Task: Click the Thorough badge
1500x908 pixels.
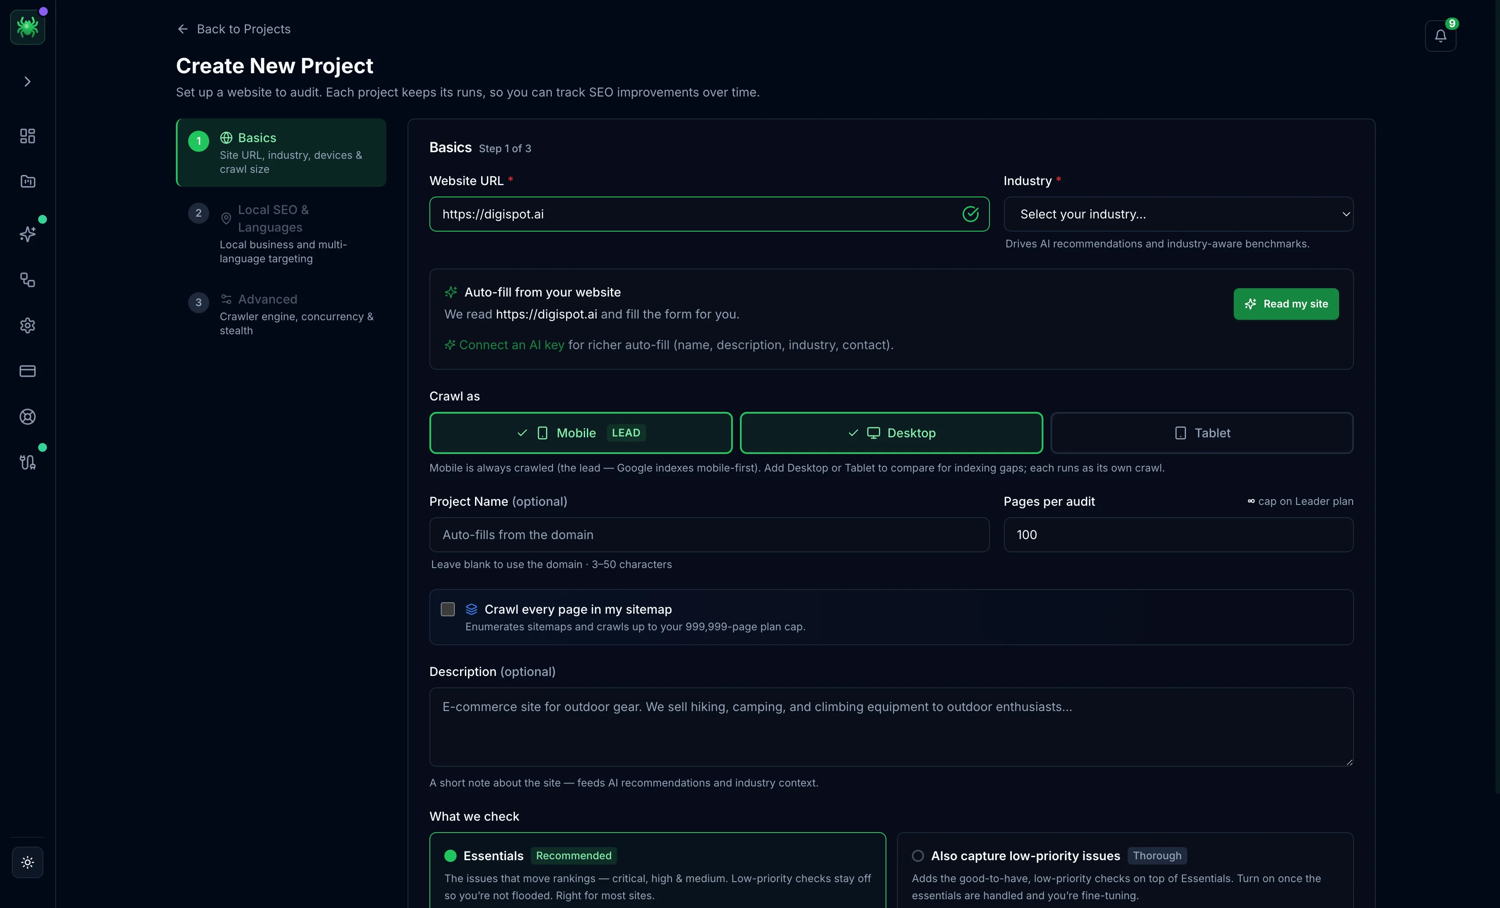Action: coord(1157,856)
